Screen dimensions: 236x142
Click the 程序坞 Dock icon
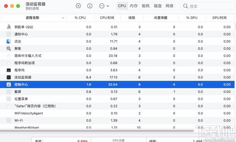9,70
